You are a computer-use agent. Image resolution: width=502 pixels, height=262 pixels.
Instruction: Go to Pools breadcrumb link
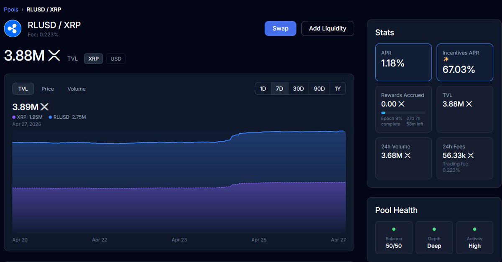11,9
